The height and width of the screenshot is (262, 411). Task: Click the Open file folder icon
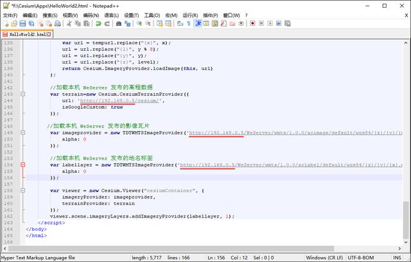[x=14, y=24]
